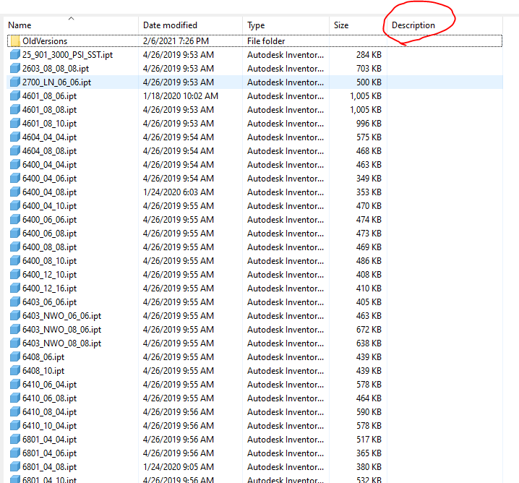The width and height of the screenshot is (519, 483).
Task: Click the part icon beside 4601_08_08.ipt
Action: click(15, 110)
